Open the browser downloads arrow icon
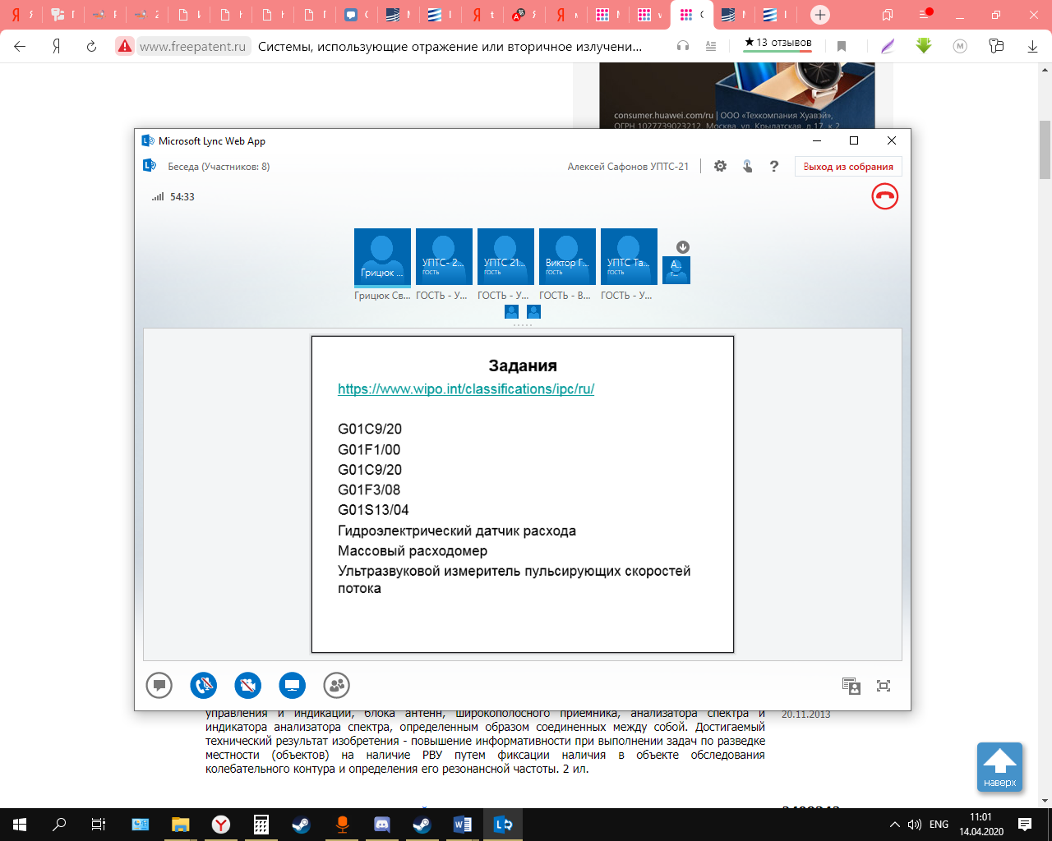Viewport: 1052px width, 841px height. click(x=1033, y=47)
